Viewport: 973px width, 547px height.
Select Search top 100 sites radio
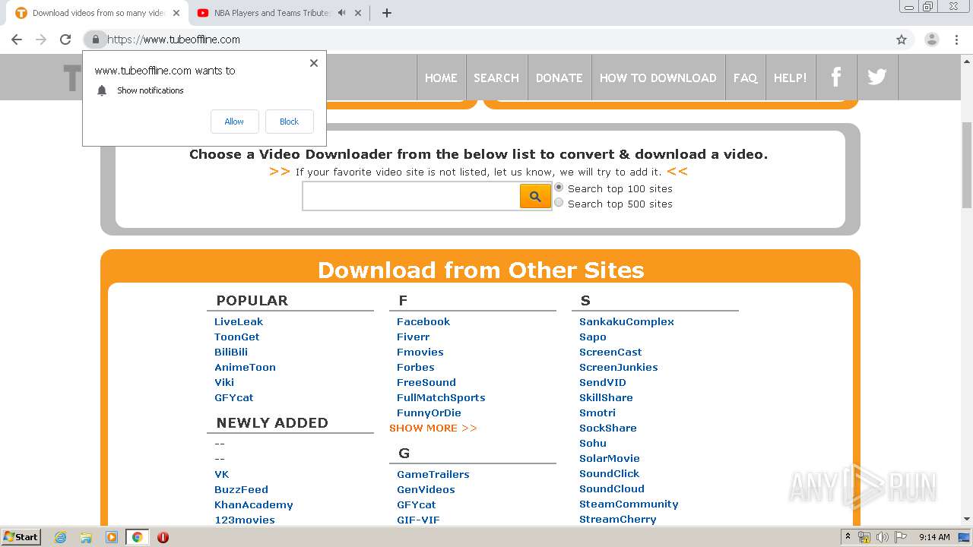(559, 188)
